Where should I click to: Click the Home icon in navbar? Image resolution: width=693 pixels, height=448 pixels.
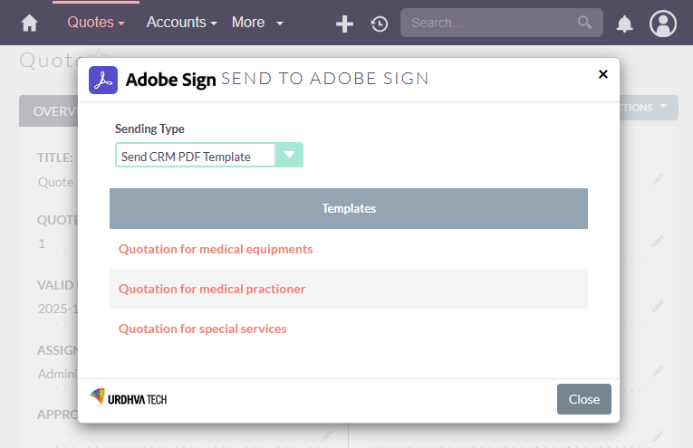click(30, 23)
